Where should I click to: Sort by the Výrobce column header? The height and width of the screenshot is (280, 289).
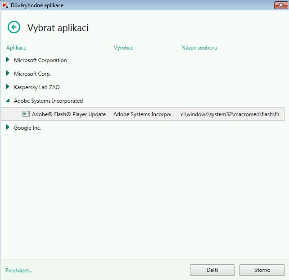123,48
